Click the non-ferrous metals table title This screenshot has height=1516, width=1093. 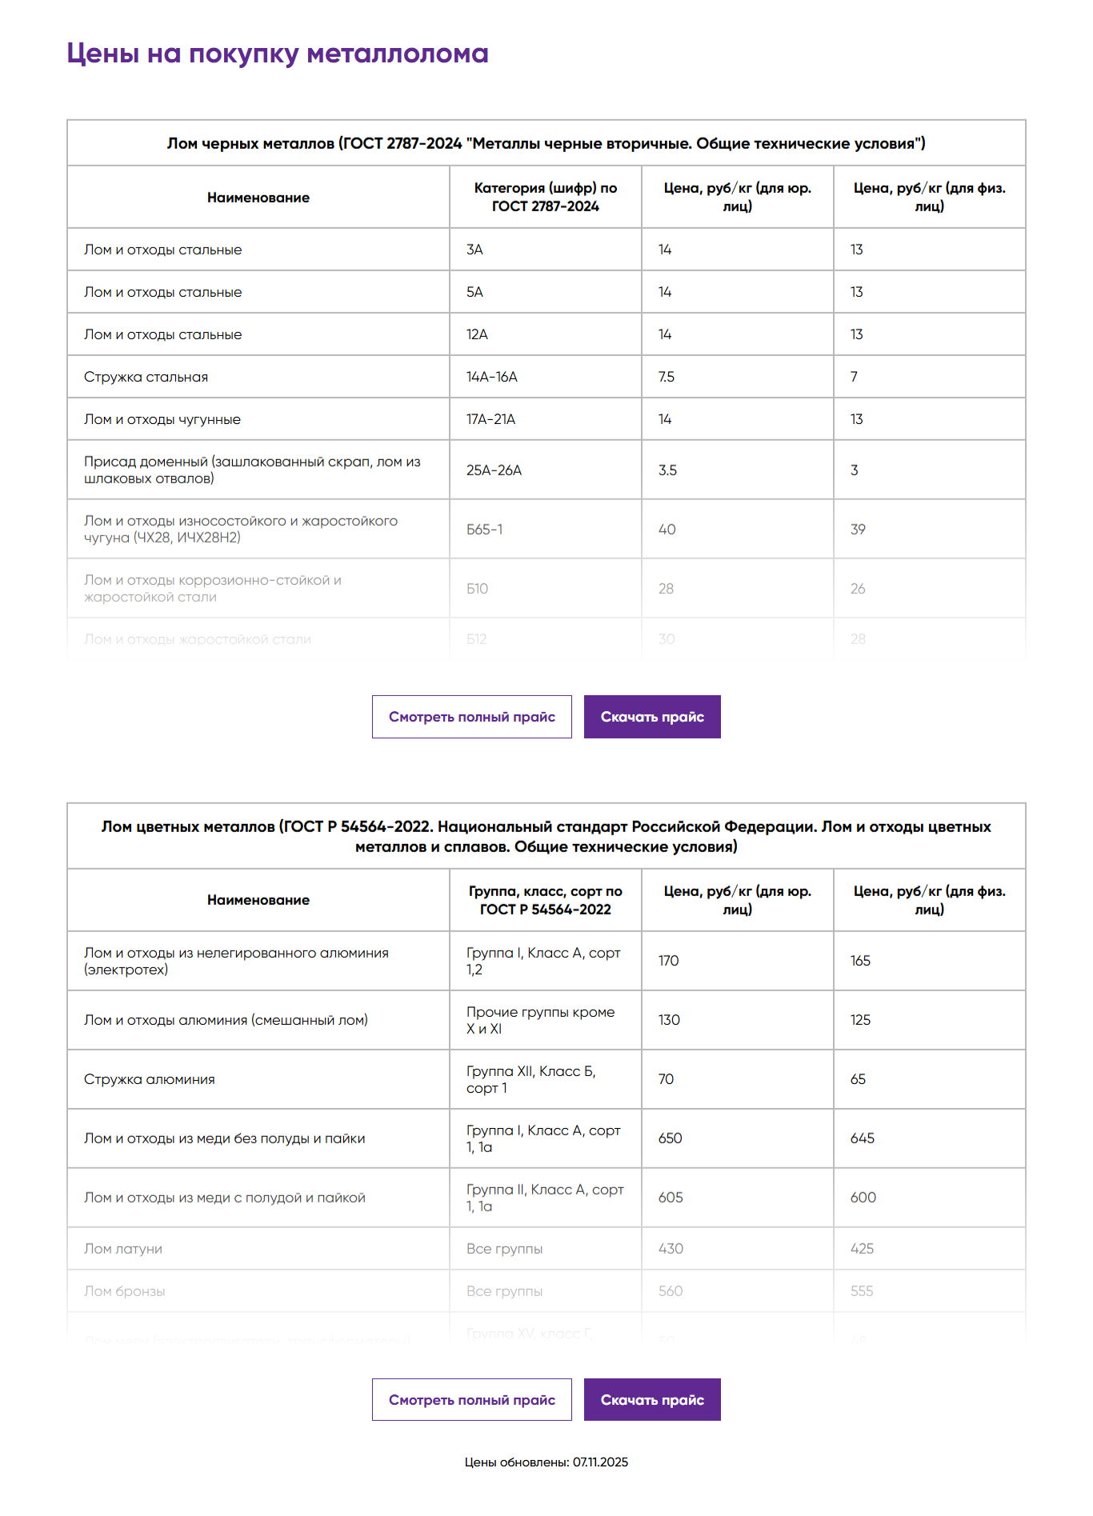click(x=546, y=837)
